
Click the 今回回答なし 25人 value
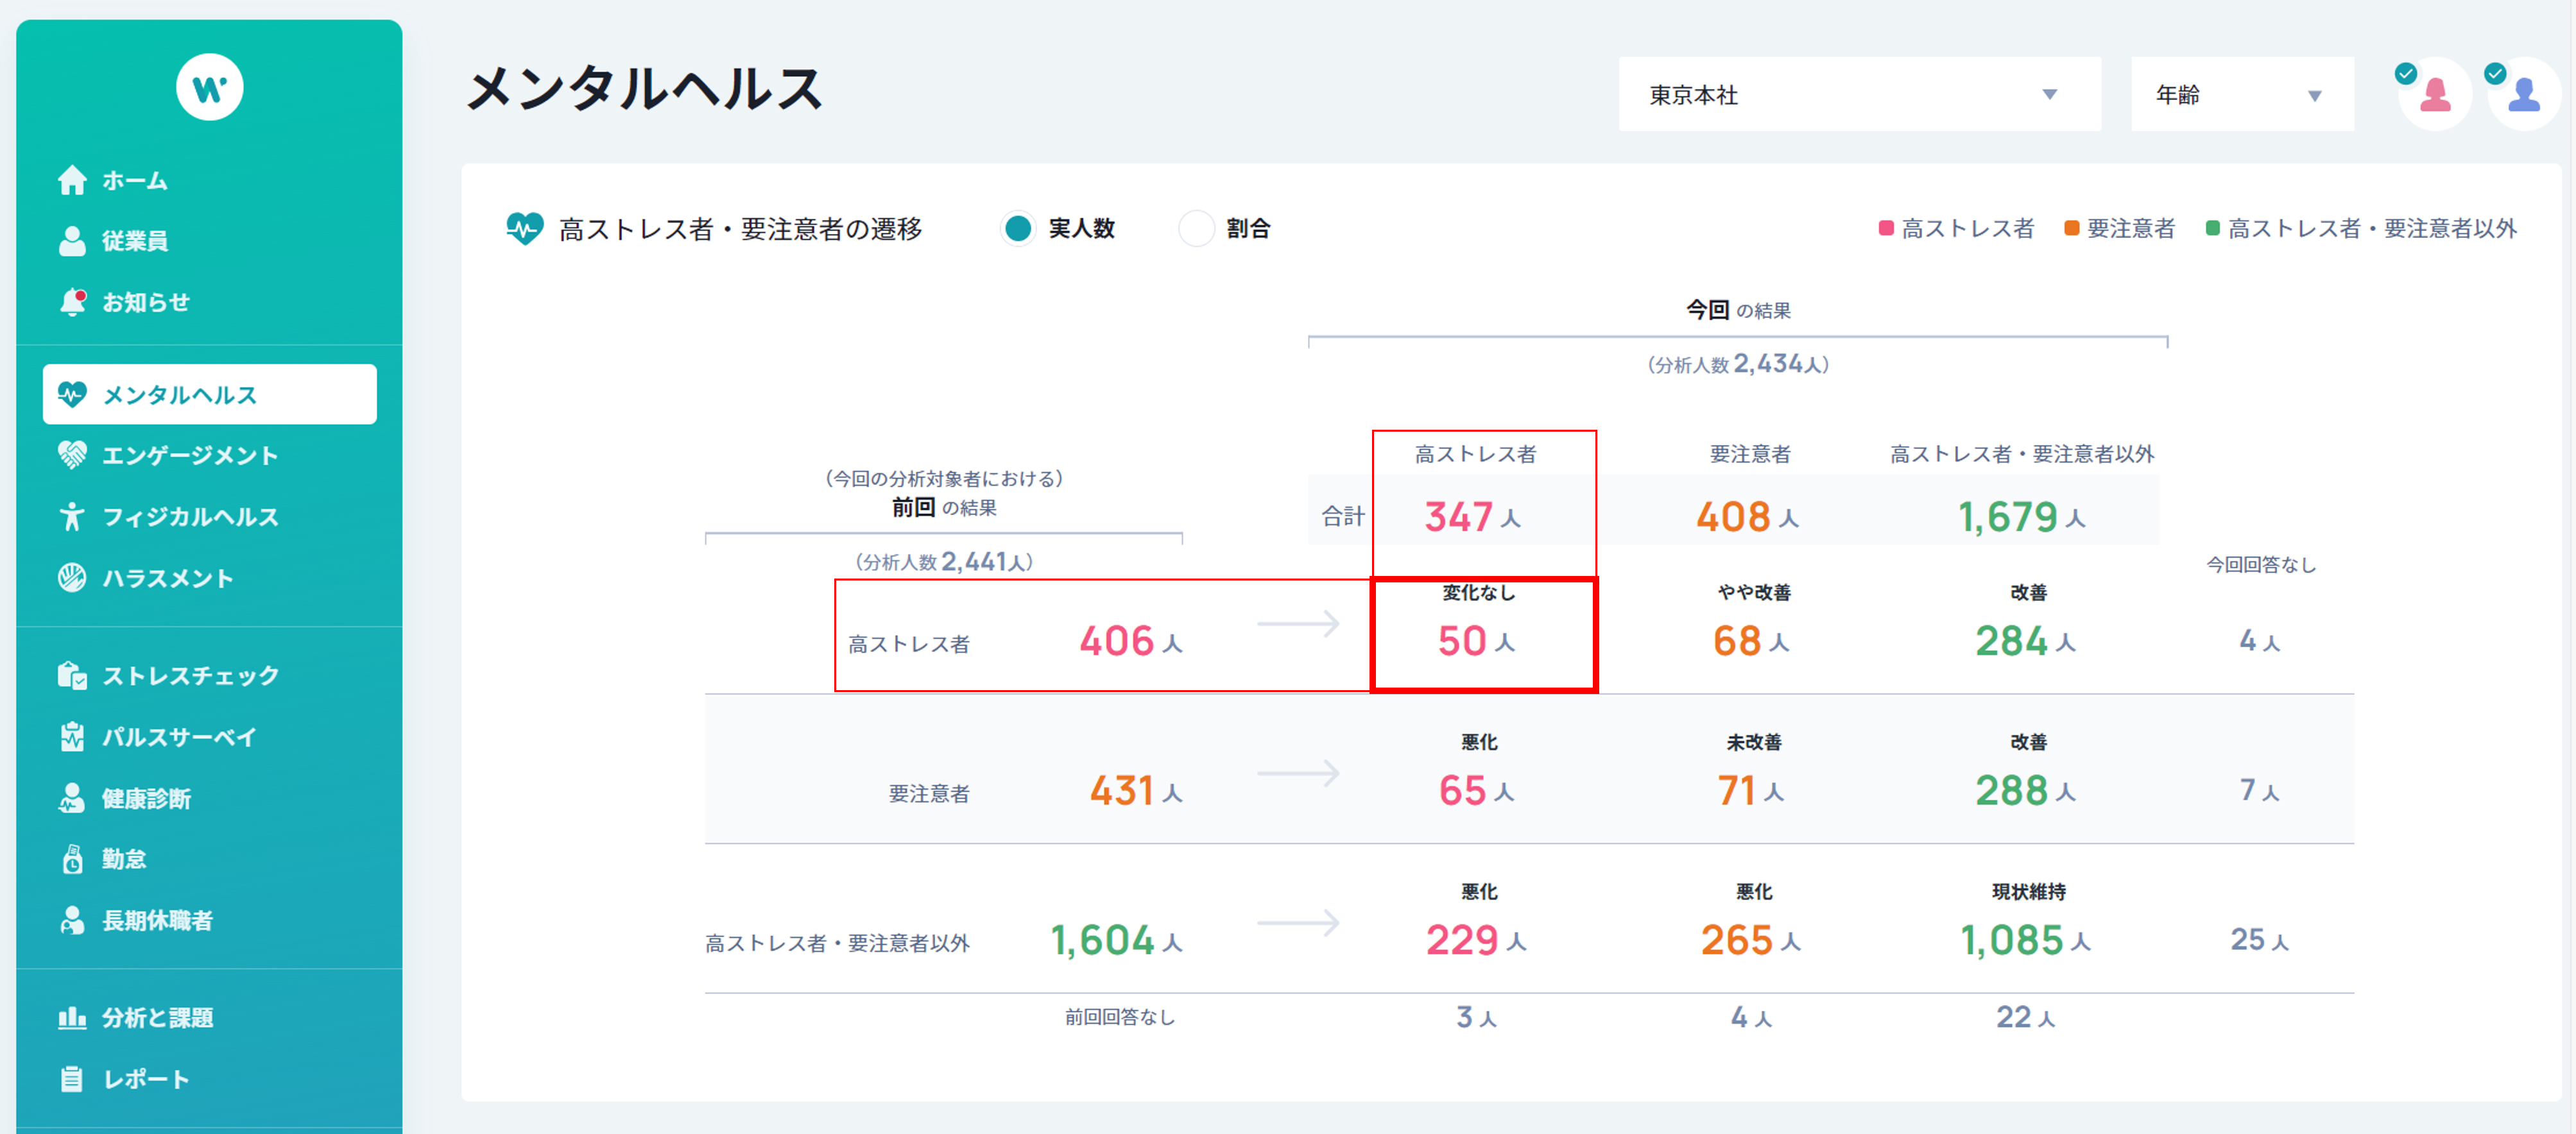2260,939
